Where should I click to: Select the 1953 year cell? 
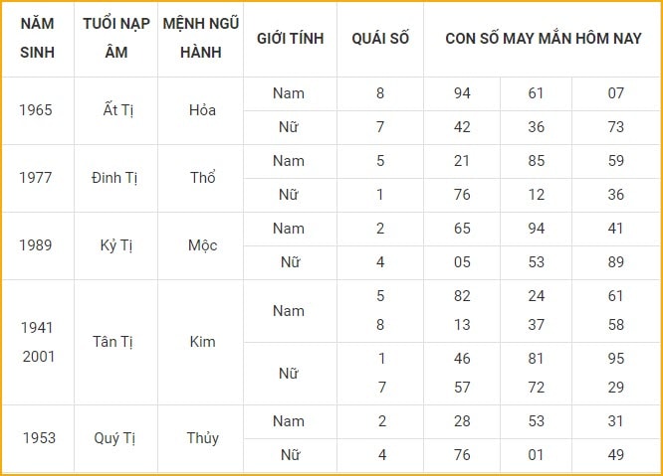(x=37, y=438)
